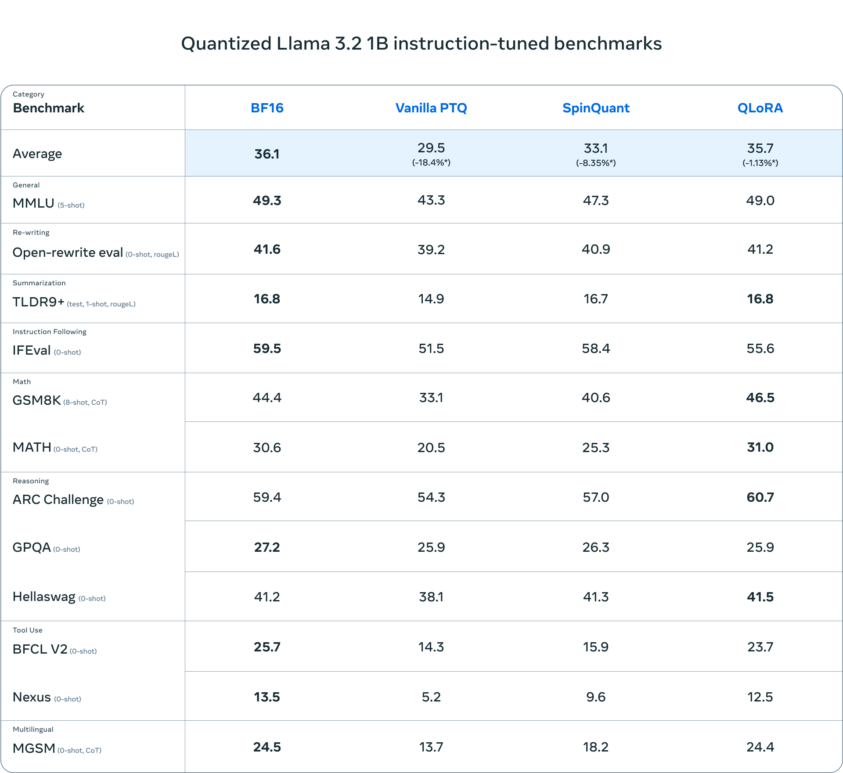Click the MMLU benchmark name

coord(33,203)
